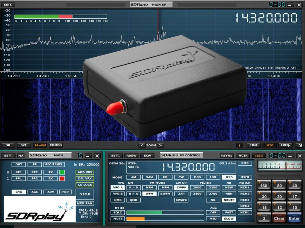Select USB mode

[x=229, y=177]
